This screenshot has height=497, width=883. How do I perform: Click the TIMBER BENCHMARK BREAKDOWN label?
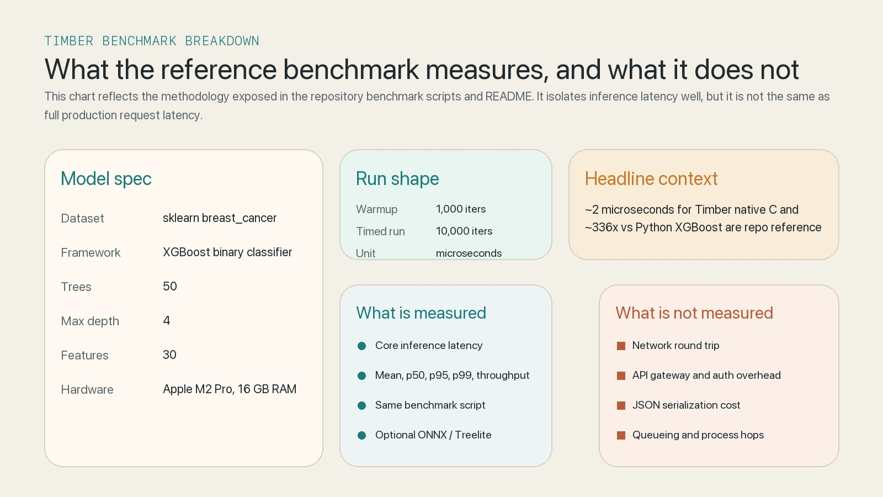click(151, 40)
